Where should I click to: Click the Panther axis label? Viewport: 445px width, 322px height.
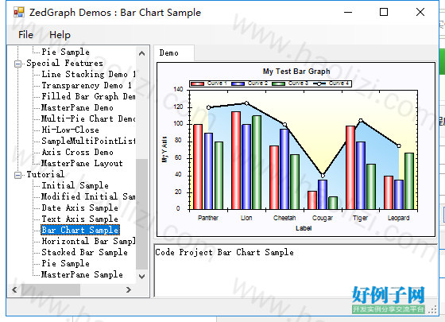tap(208, 218)
